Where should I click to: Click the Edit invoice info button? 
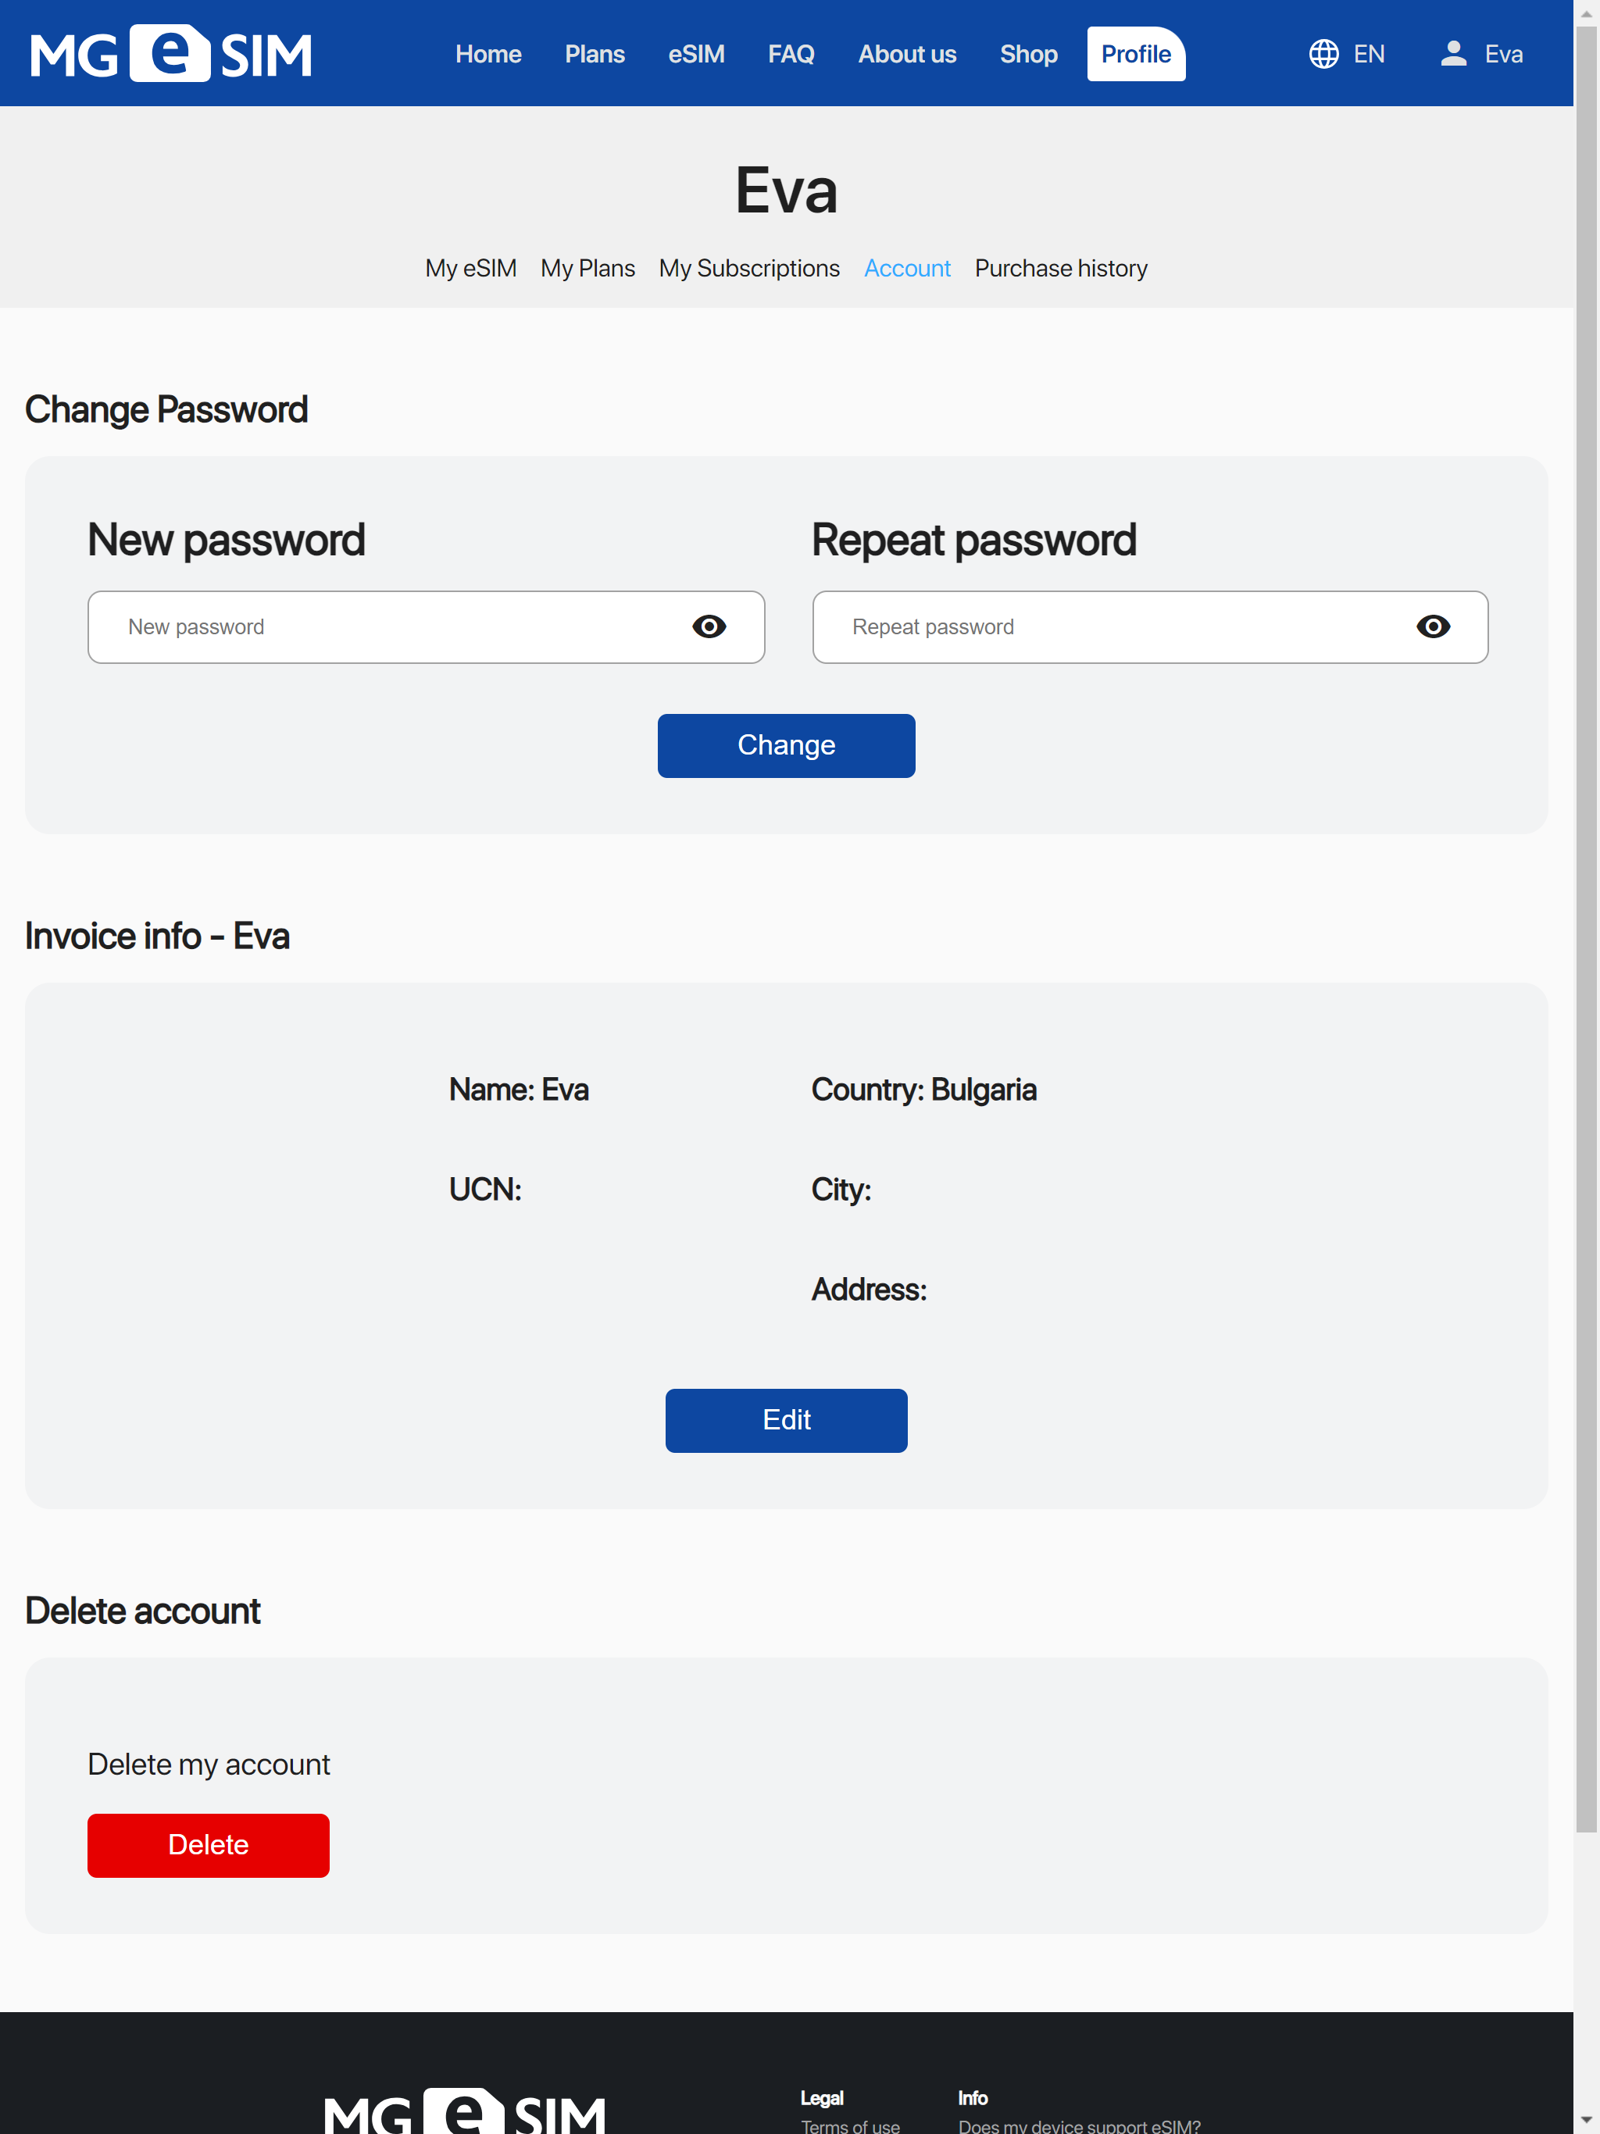(787, 1420)
